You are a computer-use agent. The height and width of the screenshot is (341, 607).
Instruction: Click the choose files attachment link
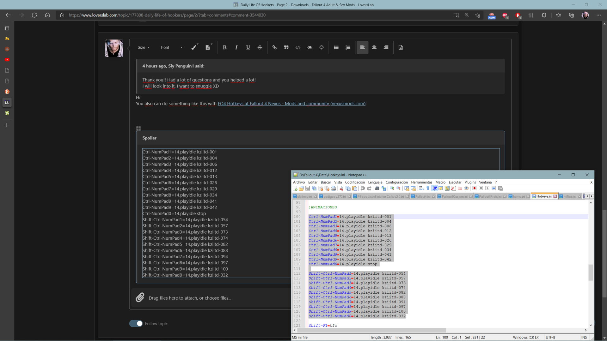point(218,298)
